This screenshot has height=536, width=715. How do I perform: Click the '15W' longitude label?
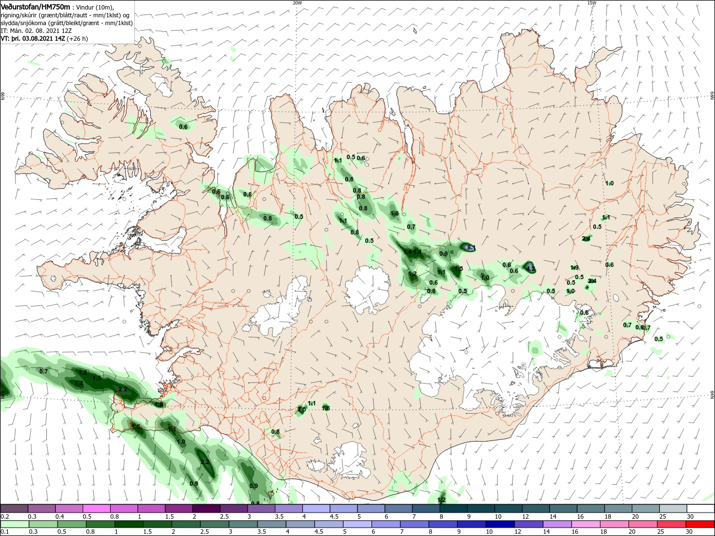592,3
